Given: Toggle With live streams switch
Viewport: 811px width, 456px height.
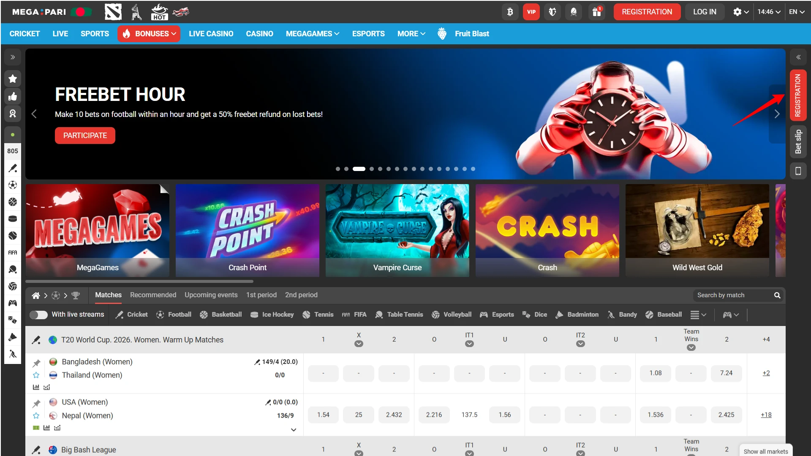Looking at the screenshot, I should (38, 315).
